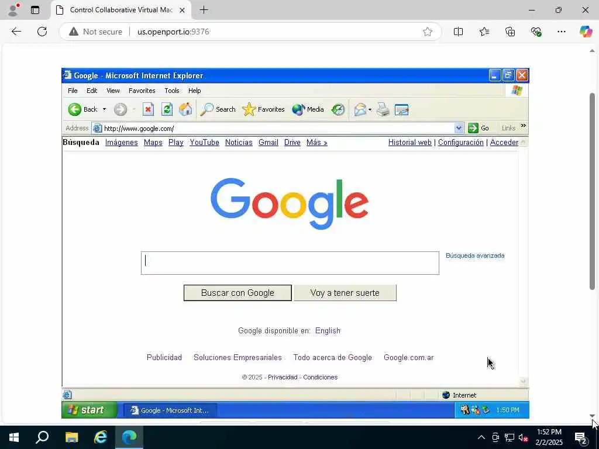Click the Edge refresh icon
The width and height of the screenshot is (599, 449).
(42, 32)
